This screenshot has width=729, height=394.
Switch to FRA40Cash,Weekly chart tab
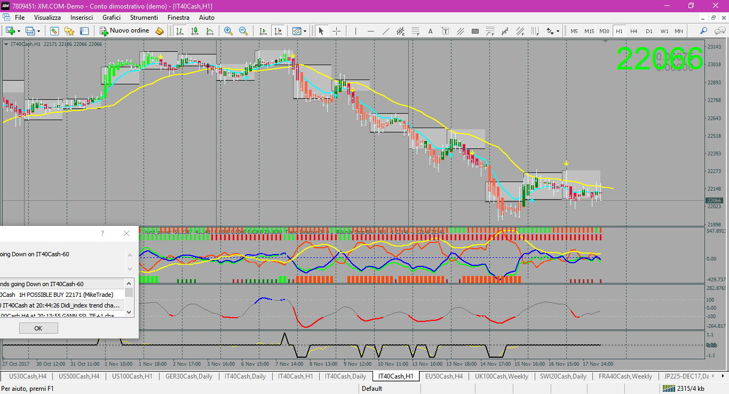tap(625, 376)
